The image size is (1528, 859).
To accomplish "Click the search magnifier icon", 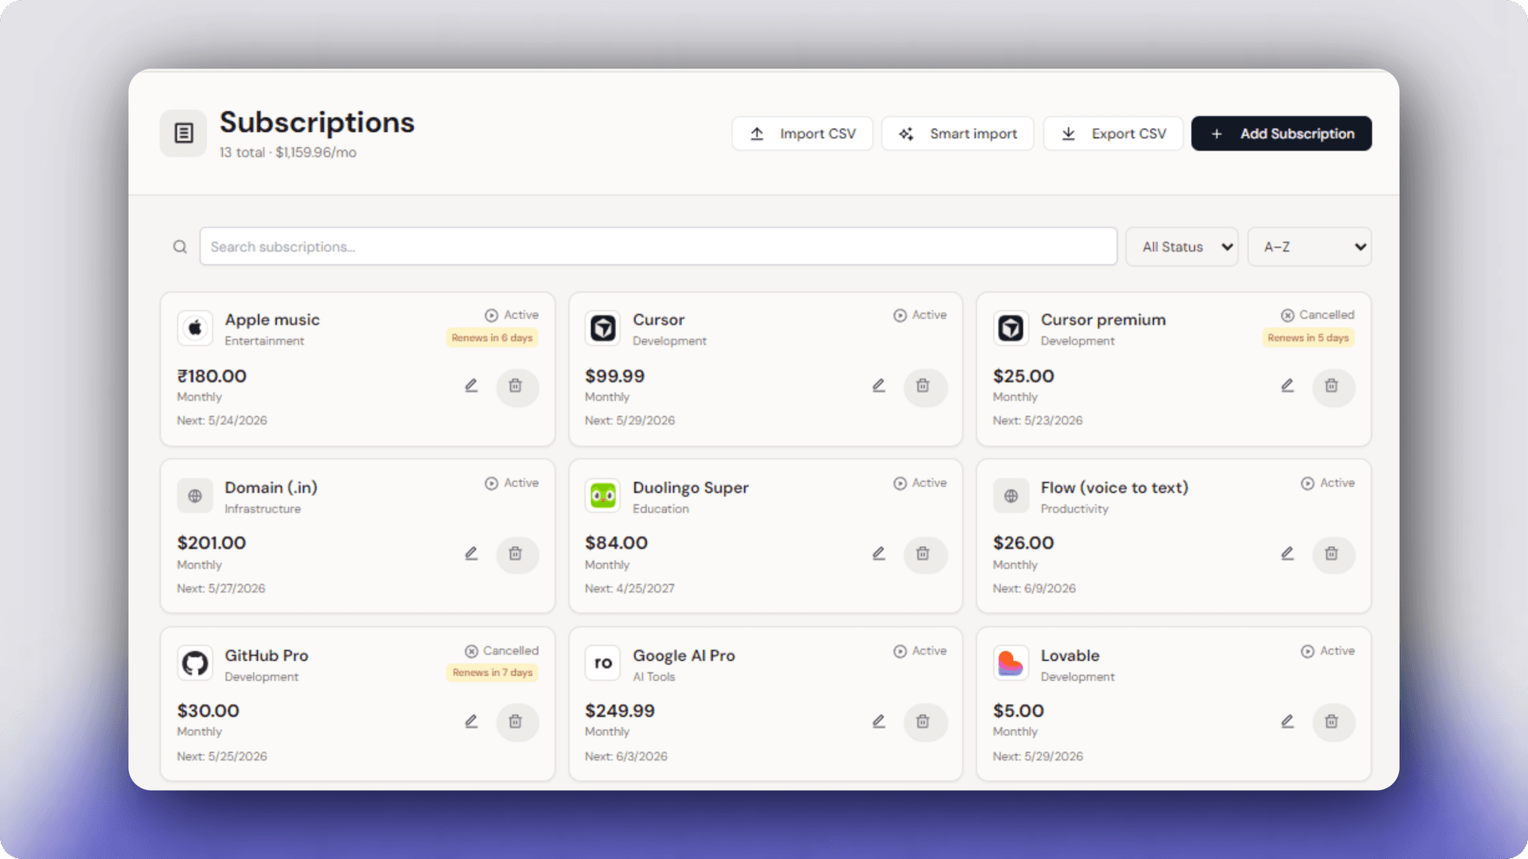I will (x=180, y=247).
